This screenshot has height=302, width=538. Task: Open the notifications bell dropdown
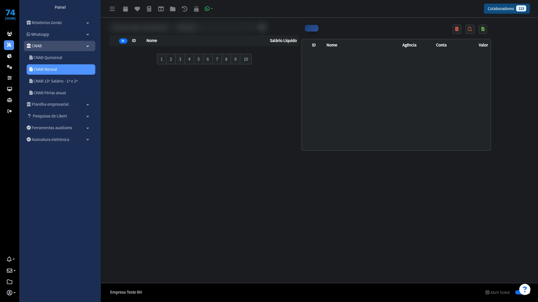[x=11, y=259]
